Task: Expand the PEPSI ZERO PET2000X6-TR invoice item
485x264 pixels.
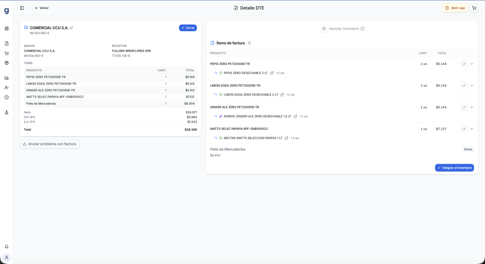Action: pyautogui.click(x=472, y=64)
